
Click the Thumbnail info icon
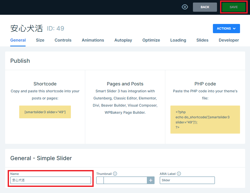[115, 174]
